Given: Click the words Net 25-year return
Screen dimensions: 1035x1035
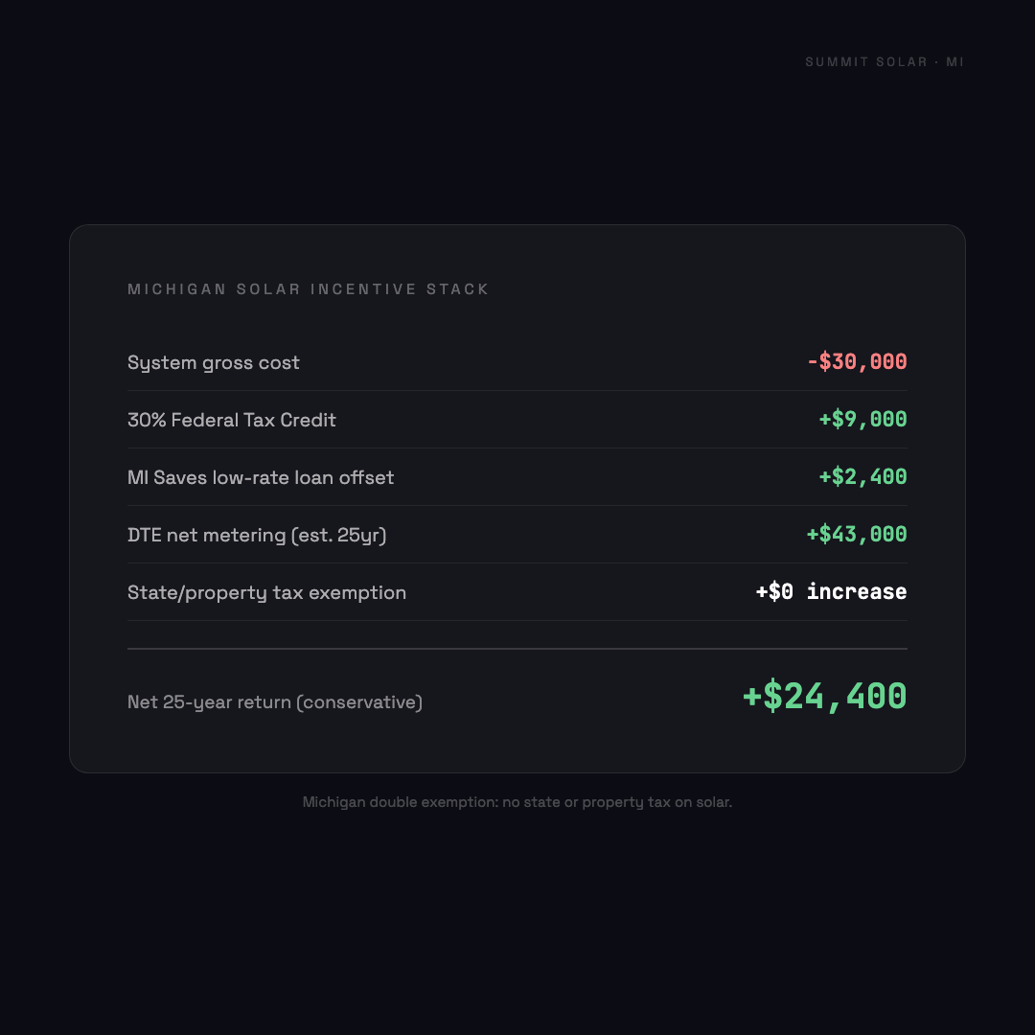Looking at the screenshot, I should (x=209, y=702).
